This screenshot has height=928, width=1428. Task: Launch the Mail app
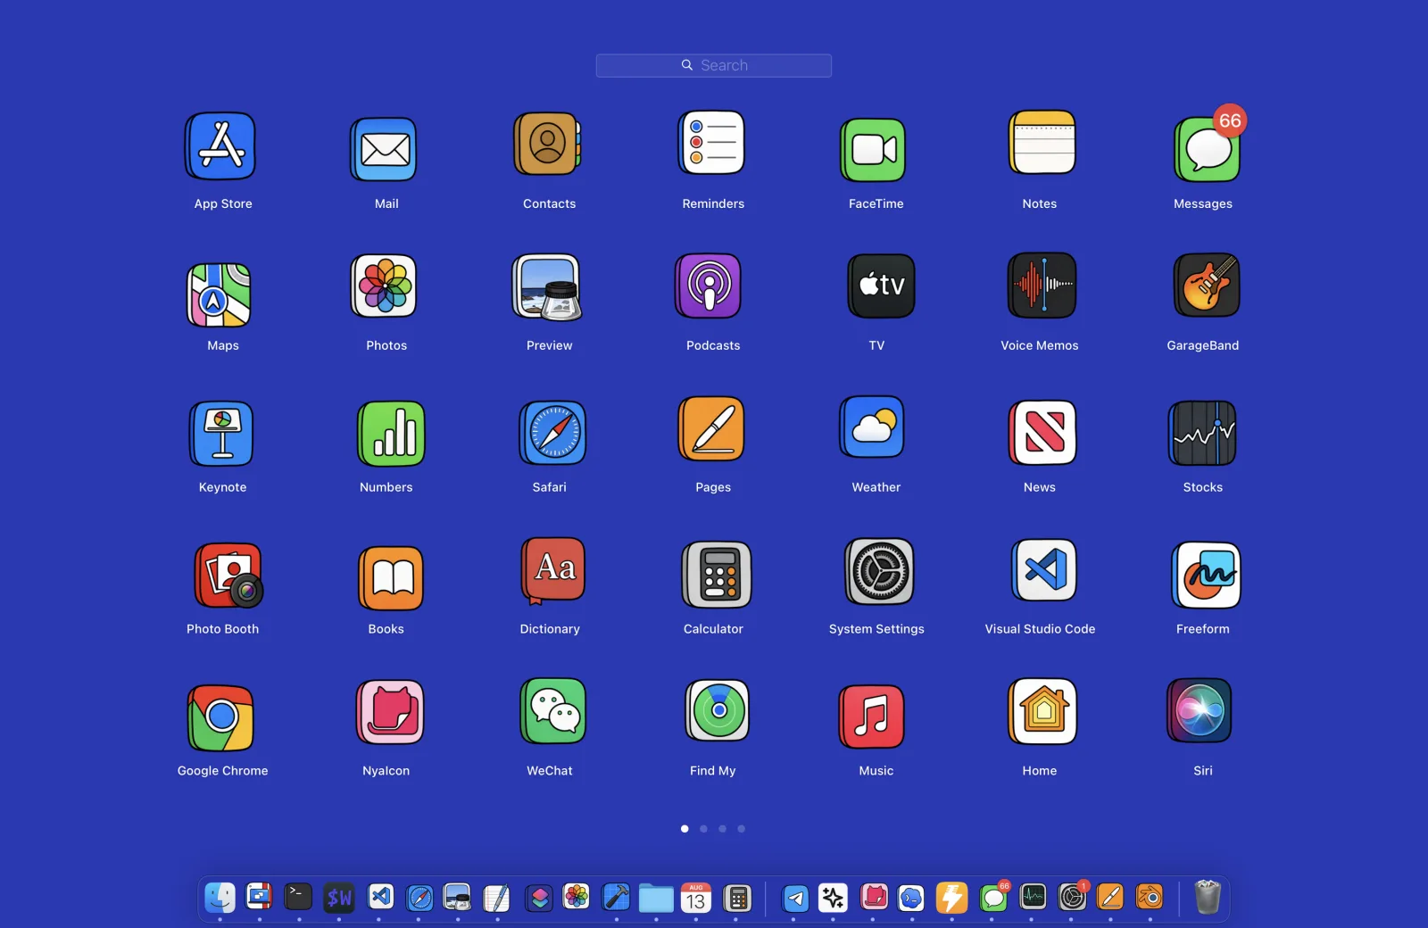pyautogui.click(x=385, y=149)
